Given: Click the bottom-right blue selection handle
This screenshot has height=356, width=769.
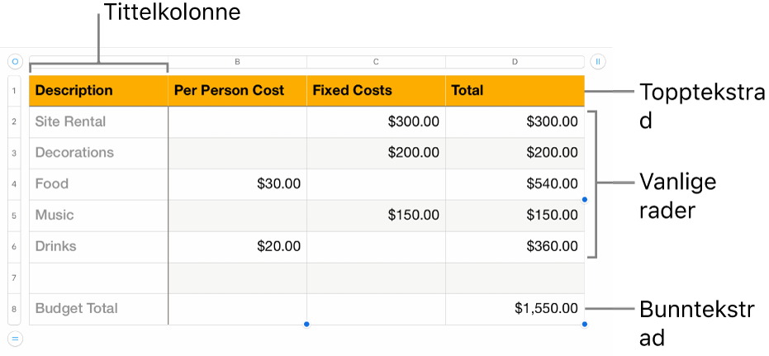Looking at the screenshot, I should click(x=585, y=324).
